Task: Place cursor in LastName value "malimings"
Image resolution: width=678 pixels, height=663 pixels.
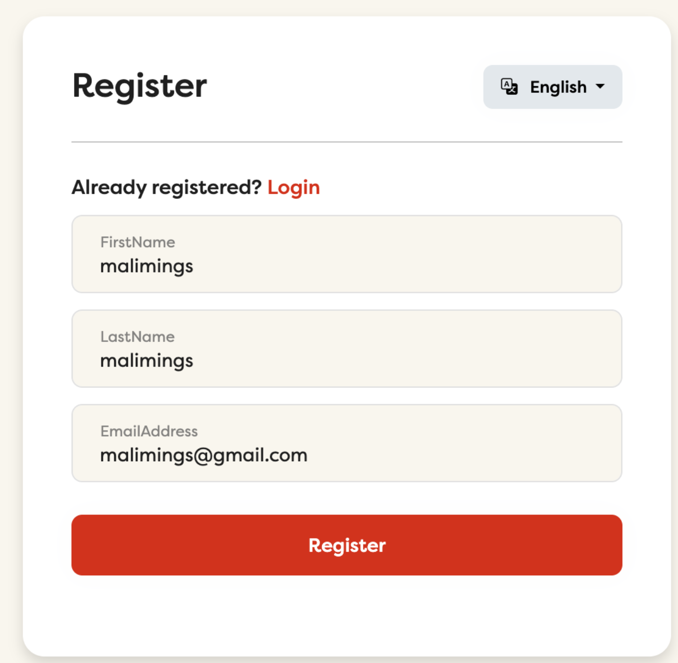Action: click(x=147, y=361)
